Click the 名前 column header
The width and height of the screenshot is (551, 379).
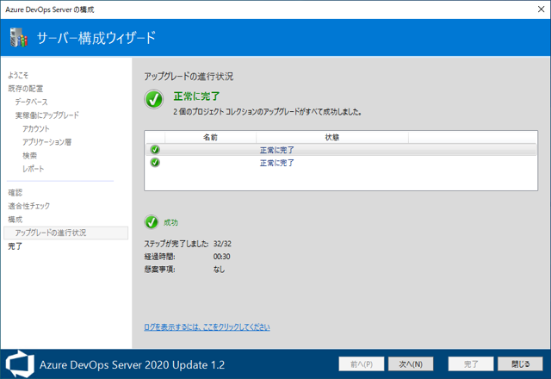[210, 137]
